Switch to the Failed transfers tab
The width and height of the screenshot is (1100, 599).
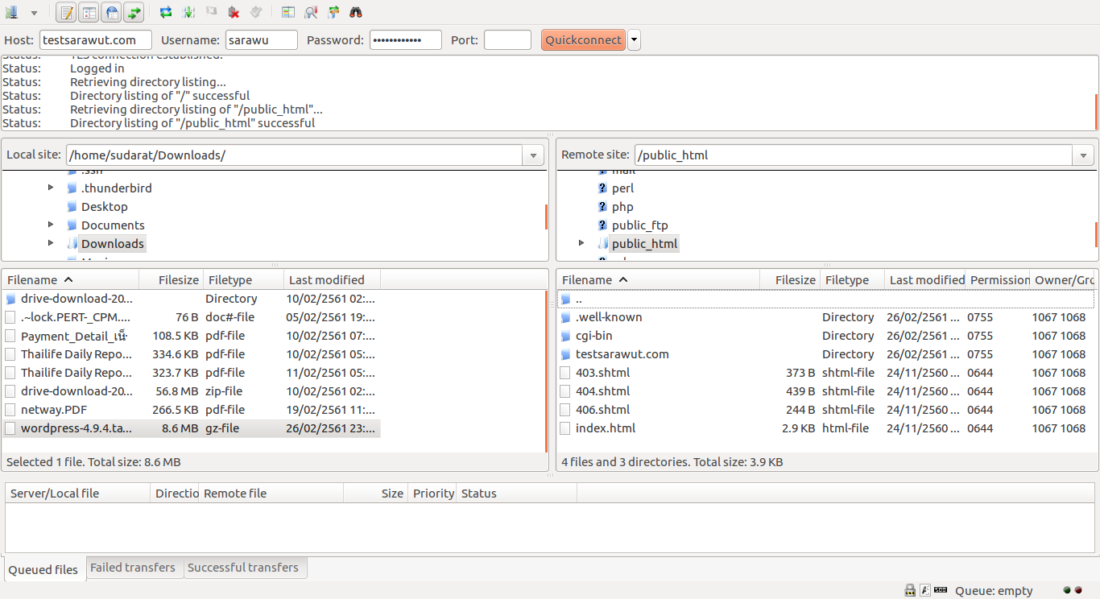[x=133, y=568]
